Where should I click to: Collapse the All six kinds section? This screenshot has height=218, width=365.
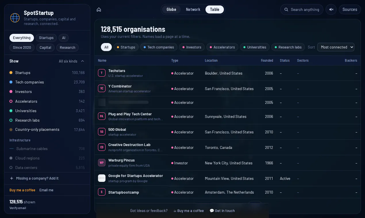(x=72, y=61)
